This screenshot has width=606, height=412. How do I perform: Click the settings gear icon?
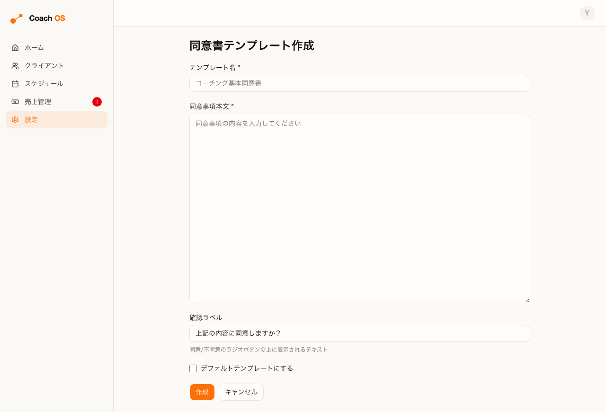15,120
